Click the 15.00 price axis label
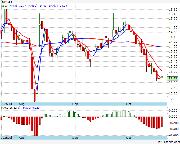Viewport: 180px width, 144px height. pyautogui.click(x=173, y=23)
